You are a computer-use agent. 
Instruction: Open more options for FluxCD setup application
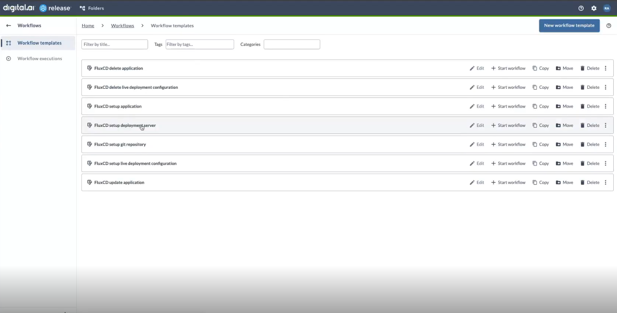[606, 107]
